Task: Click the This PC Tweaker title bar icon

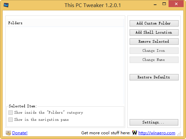Action: pyautogui.click(x=6, y=5)
